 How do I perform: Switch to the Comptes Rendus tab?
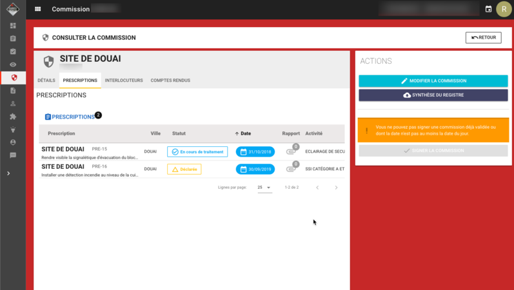170,81
